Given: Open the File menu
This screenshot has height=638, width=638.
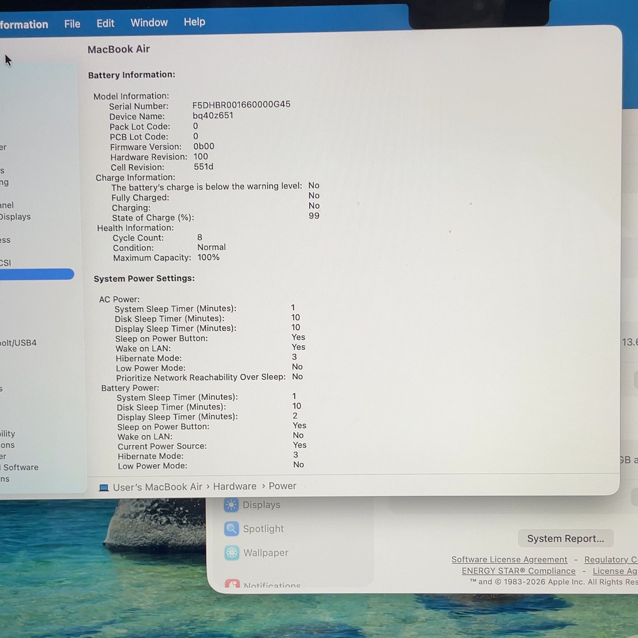Looking at the screenshot, I should 72,24.
